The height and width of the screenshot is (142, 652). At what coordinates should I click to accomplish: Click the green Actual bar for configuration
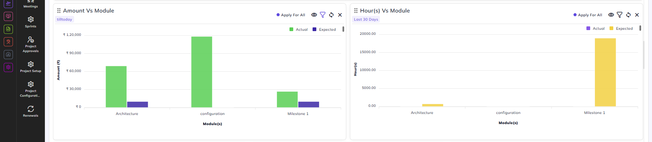pyautogui.click(x=202, y=72)
